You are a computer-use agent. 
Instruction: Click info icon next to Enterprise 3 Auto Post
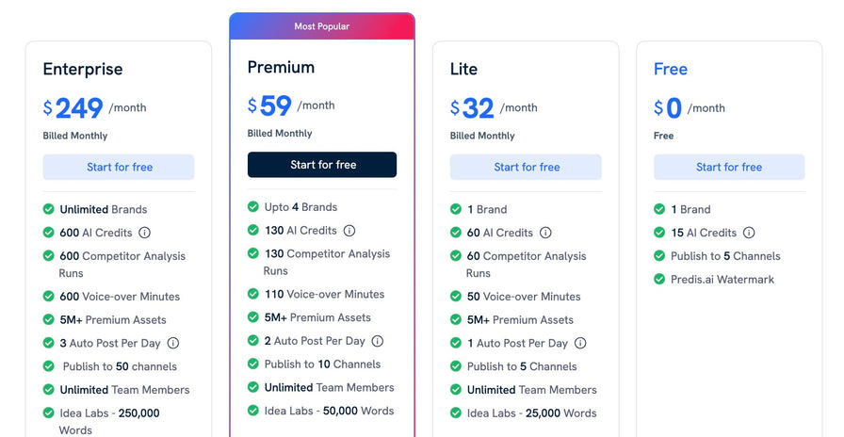[173, 344]
